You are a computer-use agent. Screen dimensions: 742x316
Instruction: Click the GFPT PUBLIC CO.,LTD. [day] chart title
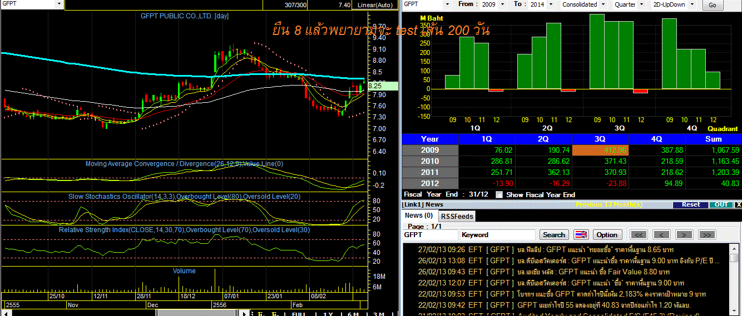tap(184, 16)
